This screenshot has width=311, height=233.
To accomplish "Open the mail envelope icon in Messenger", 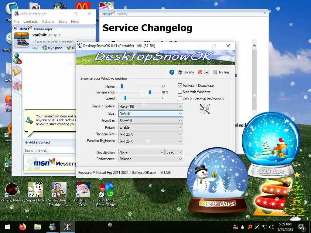I will click(35, 48).
